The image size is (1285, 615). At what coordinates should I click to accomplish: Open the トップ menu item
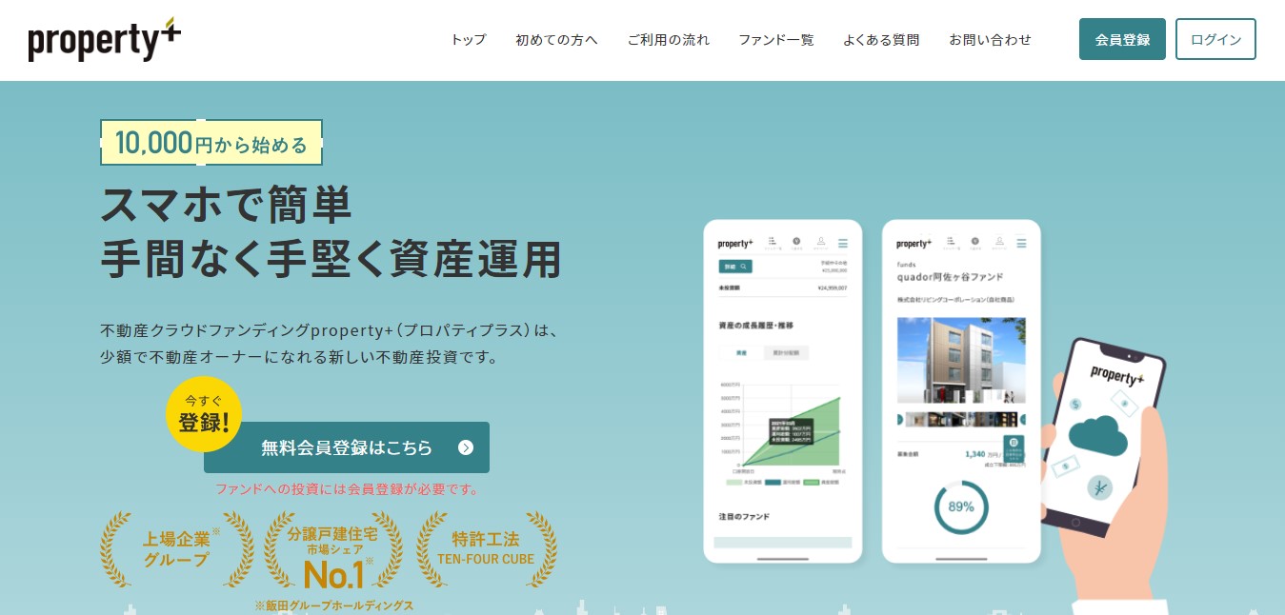point(469,40)
